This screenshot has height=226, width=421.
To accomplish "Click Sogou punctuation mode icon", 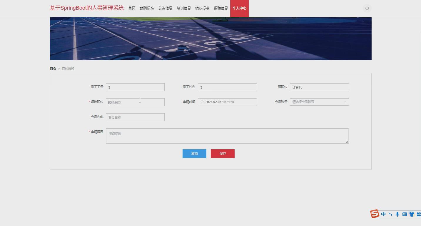I will coord(390,214).
